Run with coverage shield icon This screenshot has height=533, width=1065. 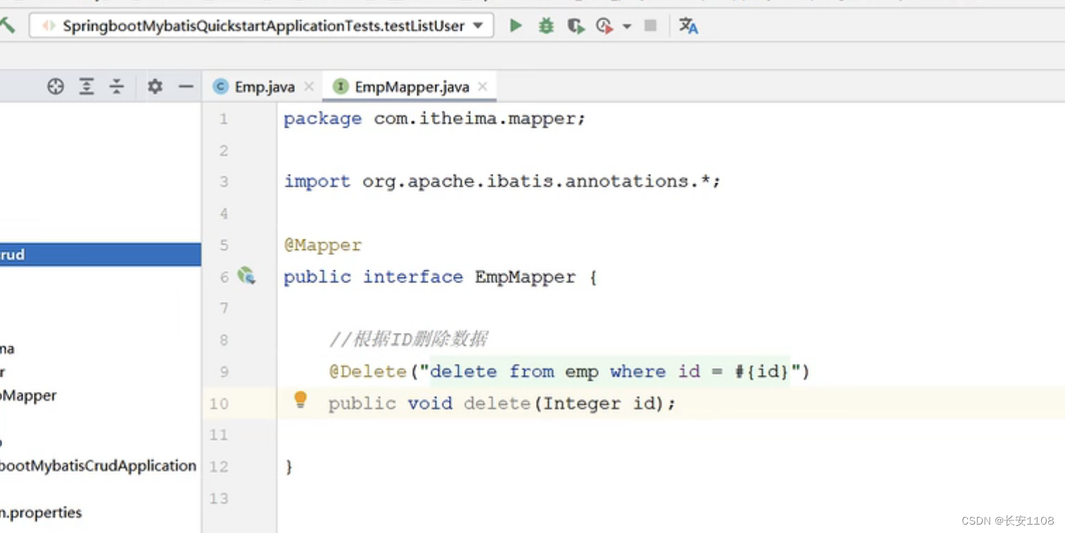pos(576,26)
